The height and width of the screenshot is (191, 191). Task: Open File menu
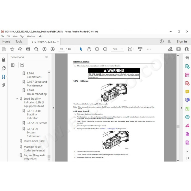2,36
